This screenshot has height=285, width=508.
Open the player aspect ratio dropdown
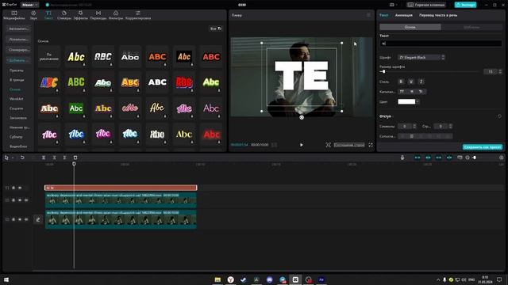tap(349, 145)
